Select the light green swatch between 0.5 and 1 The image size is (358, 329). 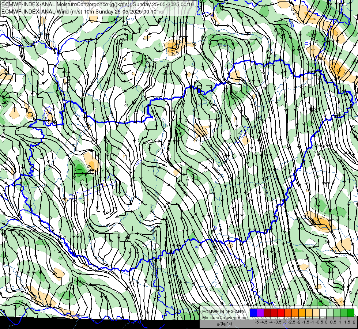[337, 313]
